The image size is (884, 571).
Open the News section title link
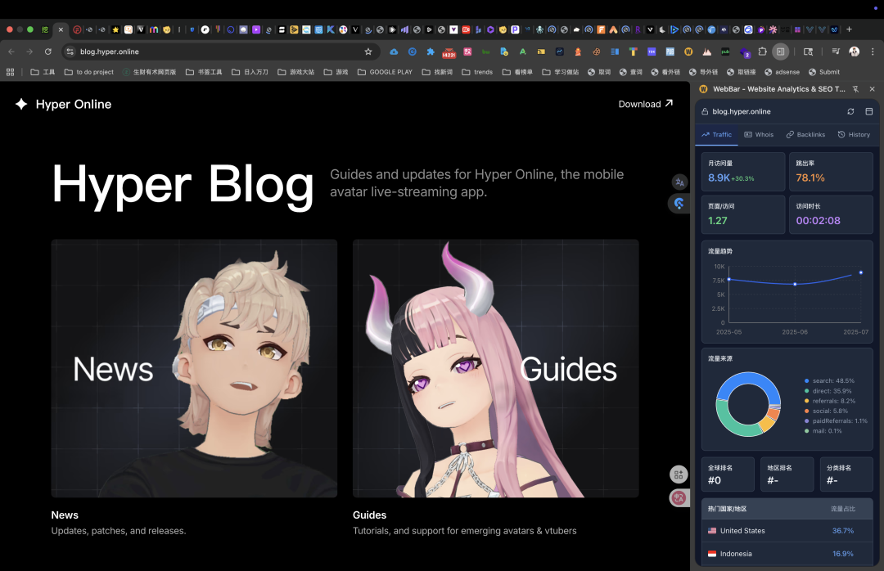[65, 515]
